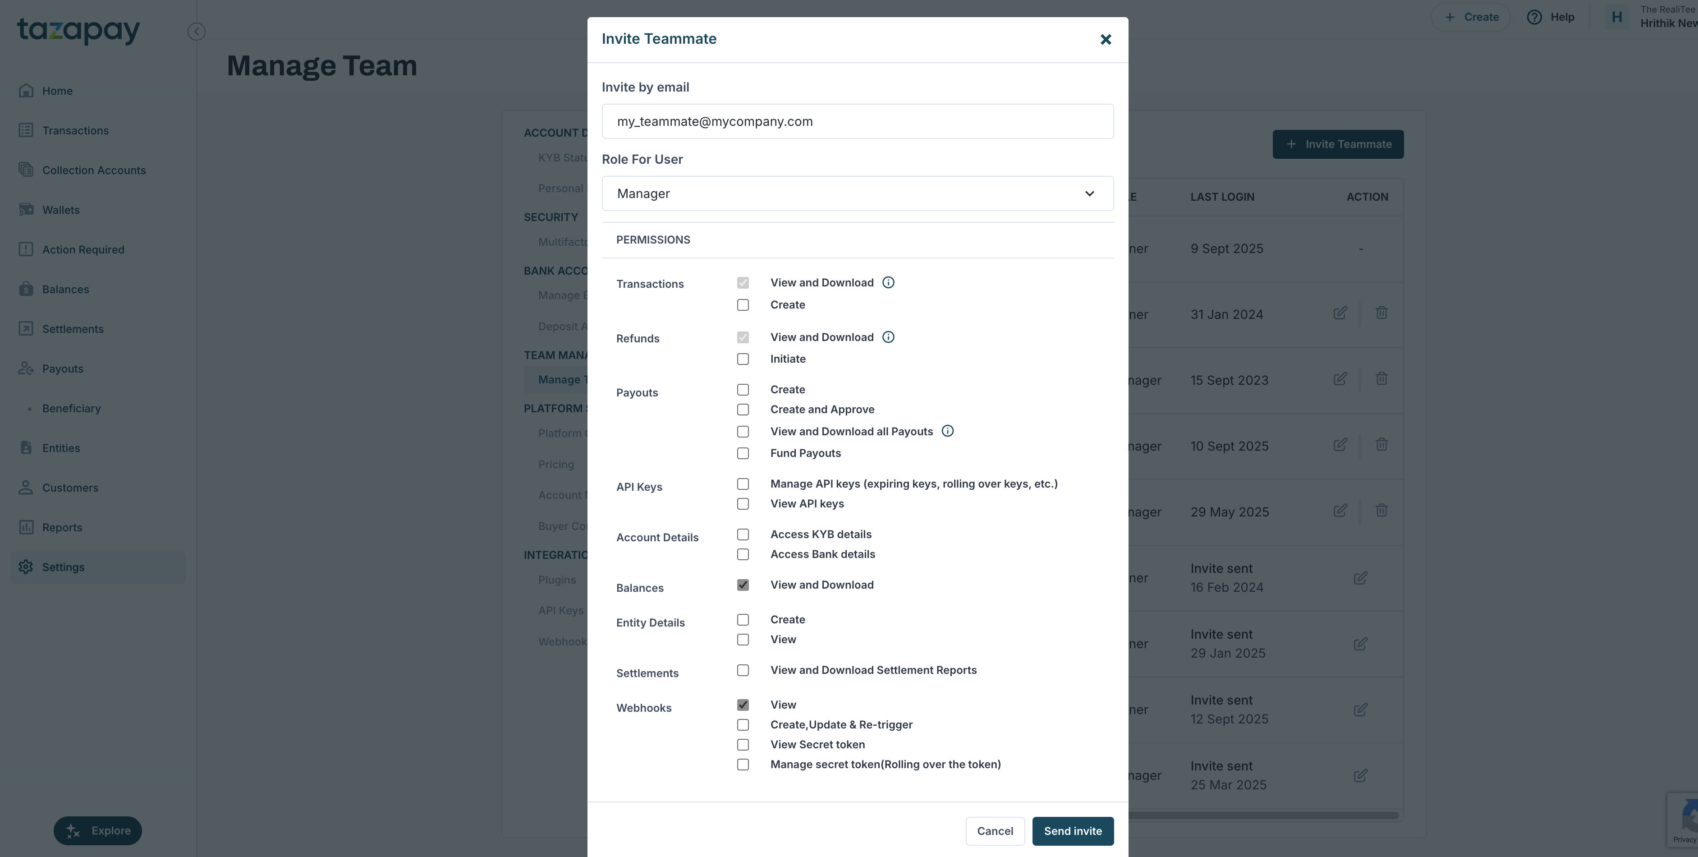Collapse the sidebar with the arrow icon
Viewport: 1698px width, 857px height.
coord(196,32)
